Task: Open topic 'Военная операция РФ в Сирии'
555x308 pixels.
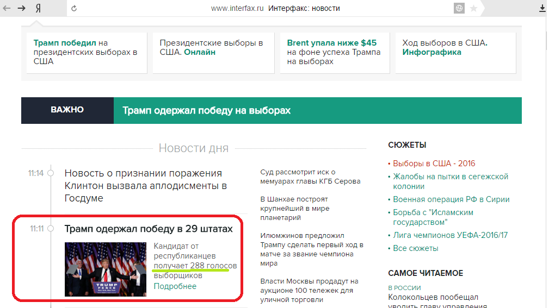Action: coord(451,199)
